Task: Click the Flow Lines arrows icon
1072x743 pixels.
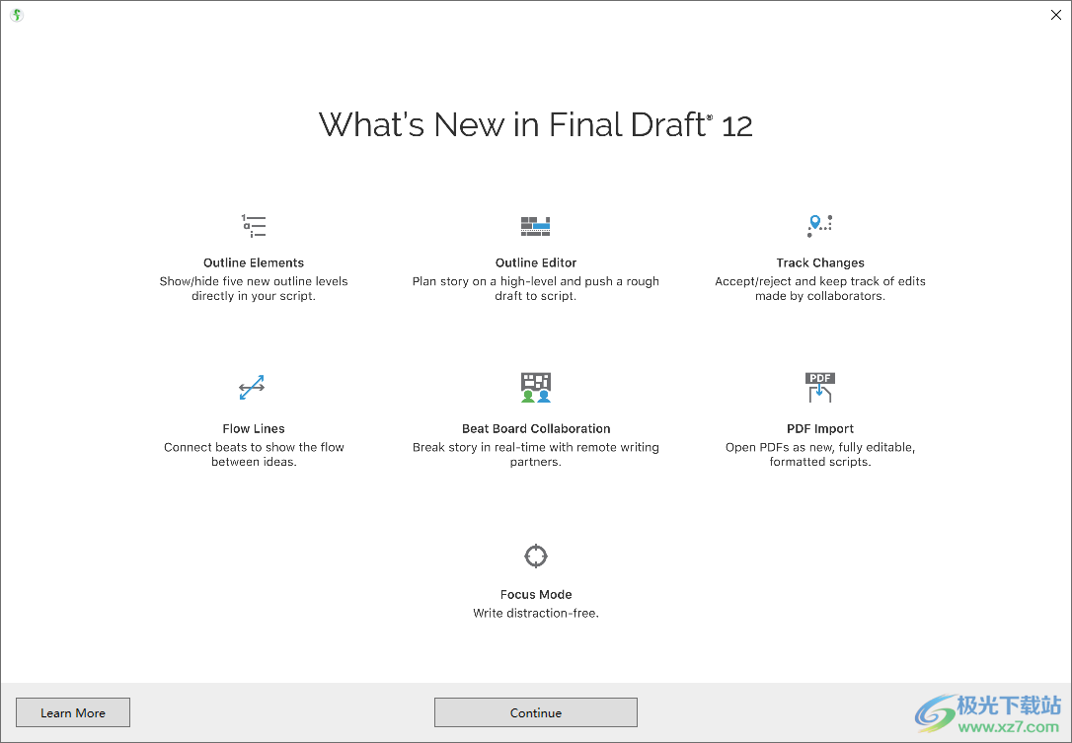Action: click(x=252, y=388)
